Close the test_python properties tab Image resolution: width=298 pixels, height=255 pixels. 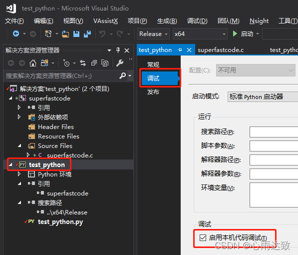189,50
